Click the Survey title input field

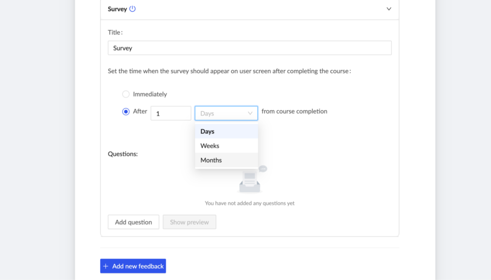coord(249,48)
